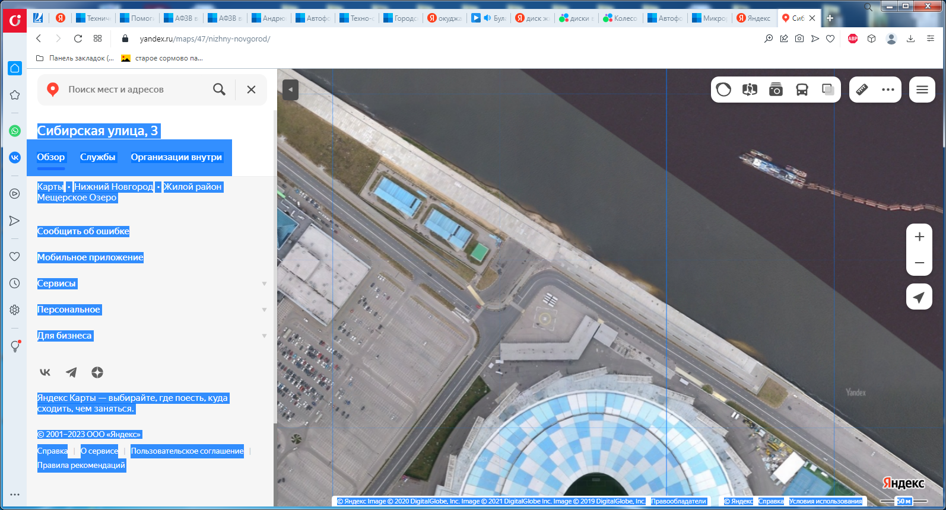Switch to the 'Обзор' tab
The image size is (946, 510).
(51, 157)
